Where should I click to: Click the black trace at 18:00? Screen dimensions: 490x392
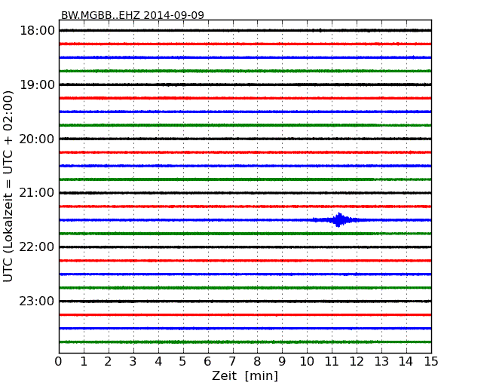point(245,30)
